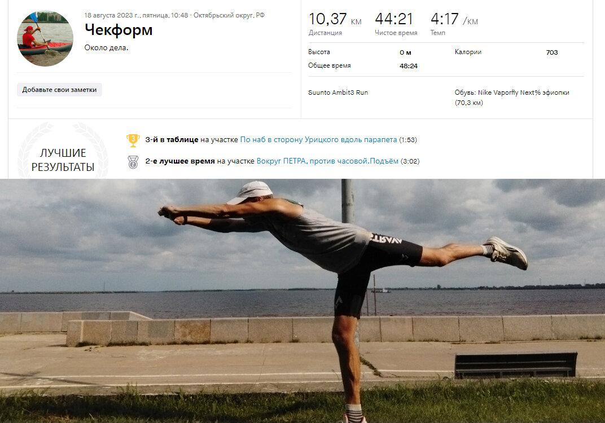Viewport: 605px width, 423px height.
Task: Click the moving time value 44:21
Action: (393, 19)
